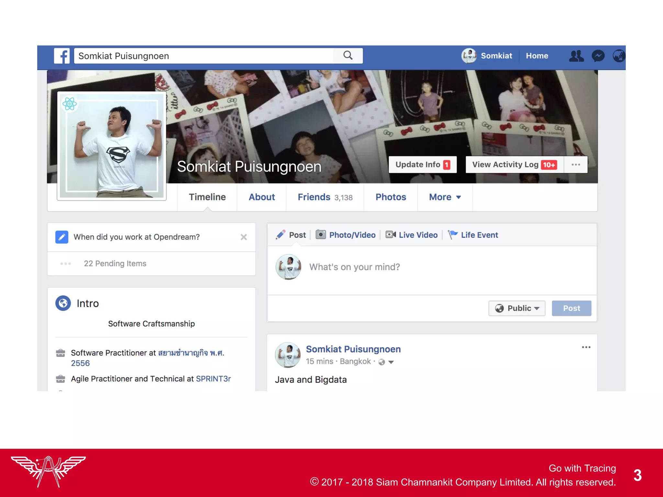Click the Update Info button
Viewport: 663px width, 497px height.
point(422,165)
